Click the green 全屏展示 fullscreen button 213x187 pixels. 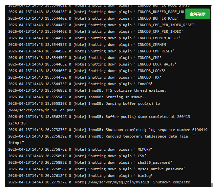point(197,14)
